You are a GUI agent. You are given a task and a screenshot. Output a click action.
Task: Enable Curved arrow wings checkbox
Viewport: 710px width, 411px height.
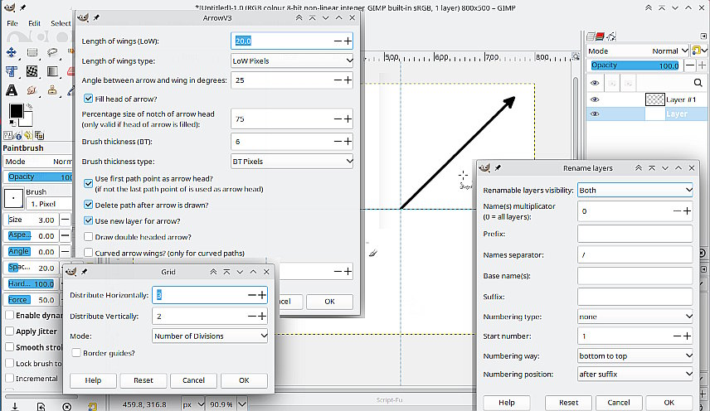pos(88,253)
